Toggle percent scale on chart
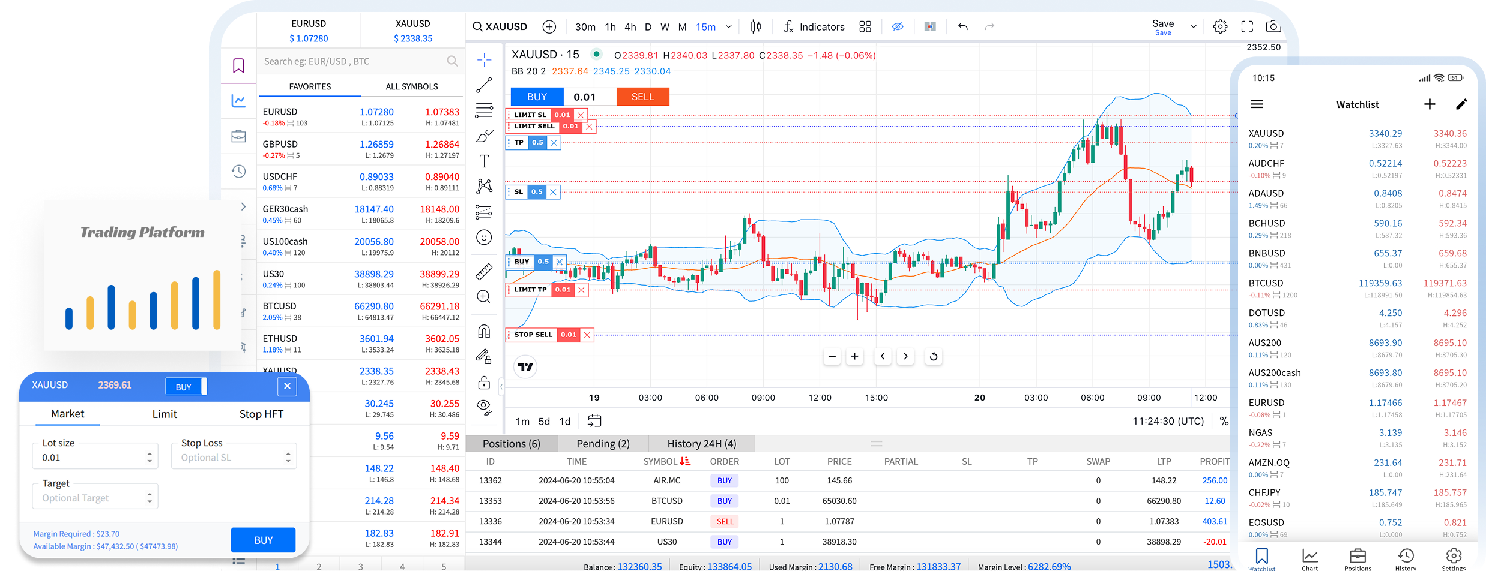 (1224, 421)
